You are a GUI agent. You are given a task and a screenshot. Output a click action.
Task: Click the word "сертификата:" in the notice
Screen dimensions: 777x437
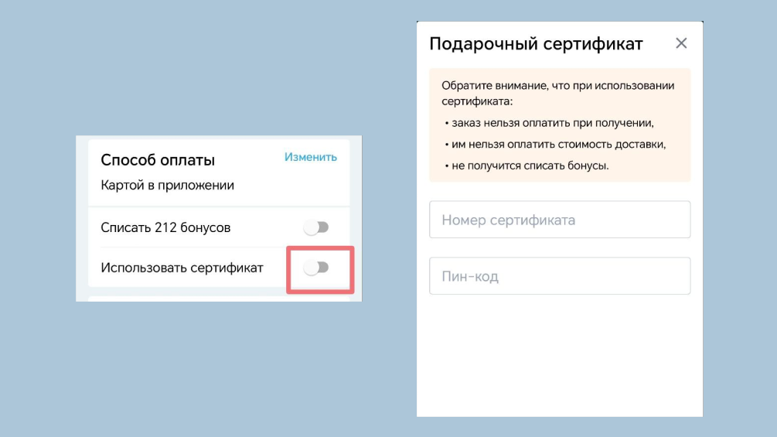click(477, 101)
